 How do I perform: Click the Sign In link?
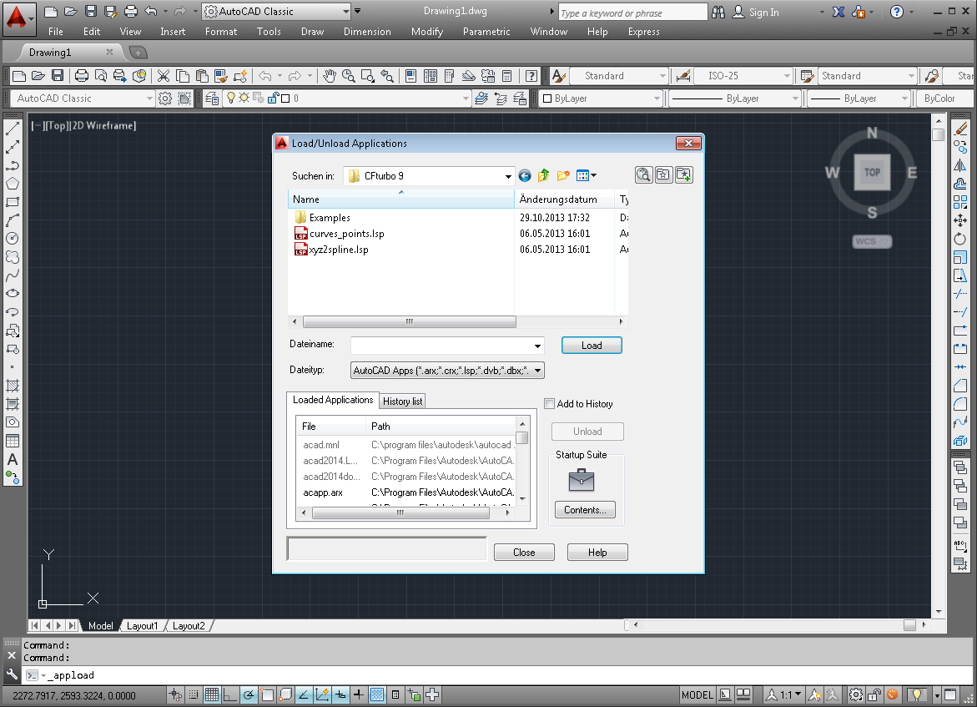[764, 13]
